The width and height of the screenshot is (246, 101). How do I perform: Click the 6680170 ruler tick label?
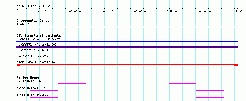click(x=75, y=11)
